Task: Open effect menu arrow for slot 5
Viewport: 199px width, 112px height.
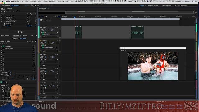Action: pos(34,54)
